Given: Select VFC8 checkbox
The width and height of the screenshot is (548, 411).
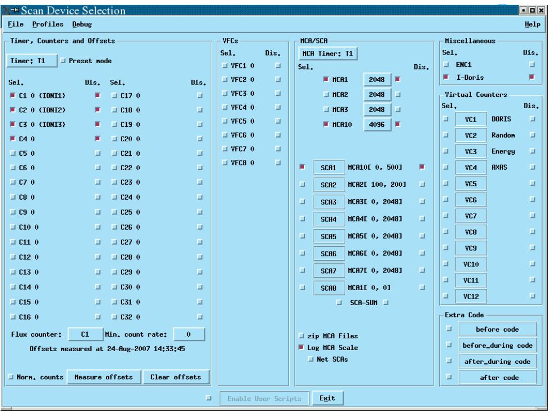Looking at the screenshot, I should click(x=225, y=163).
